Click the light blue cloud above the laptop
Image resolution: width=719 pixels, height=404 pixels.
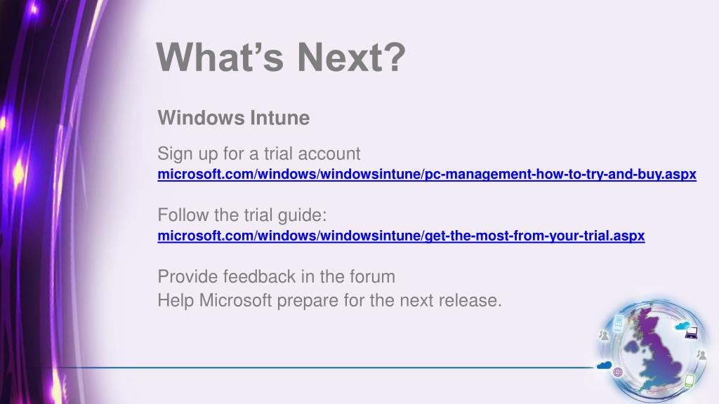click(x=682, y=325)
